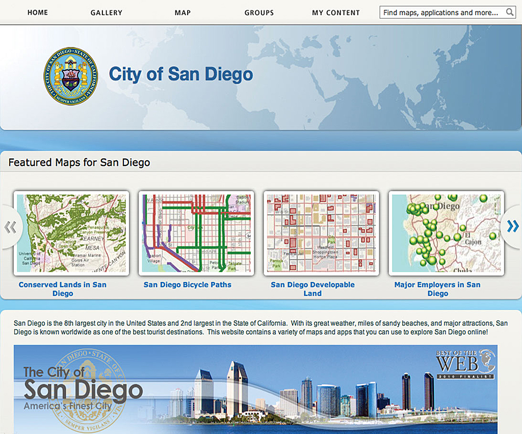The height and width of the screenshot is (434, 522).
Task: Click the City of San Diego title
Action: tap(181, 74)
